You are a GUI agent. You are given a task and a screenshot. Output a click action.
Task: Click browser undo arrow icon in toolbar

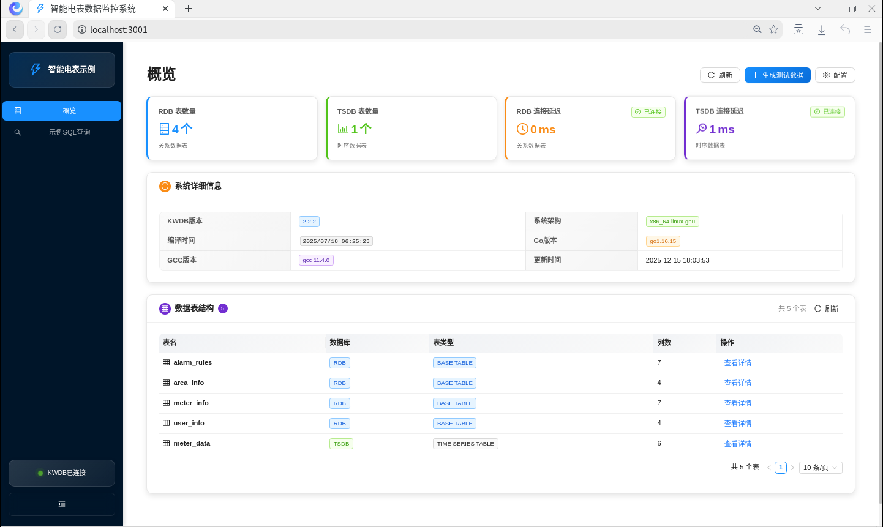[845, 29]
